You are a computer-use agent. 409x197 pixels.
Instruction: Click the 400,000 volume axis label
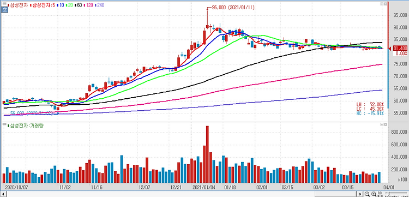coord(399,157)
